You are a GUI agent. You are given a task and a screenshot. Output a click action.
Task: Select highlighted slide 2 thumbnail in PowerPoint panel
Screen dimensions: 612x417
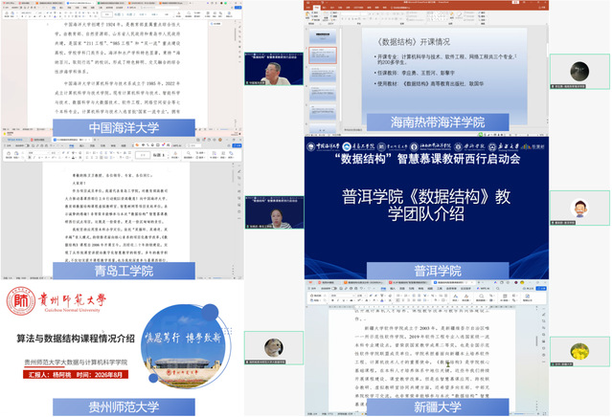(323, 55)
